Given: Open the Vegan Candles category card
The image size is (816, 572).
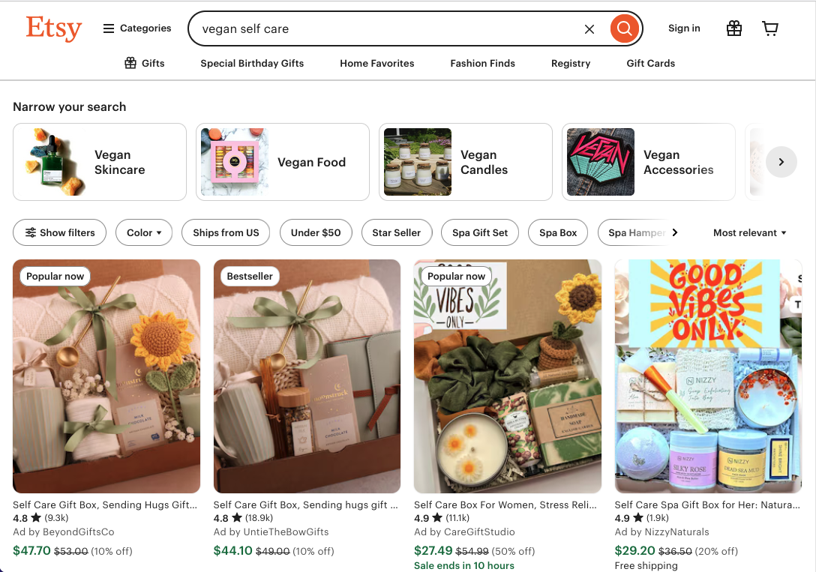Looking at the screenshot, I should 465,162.
